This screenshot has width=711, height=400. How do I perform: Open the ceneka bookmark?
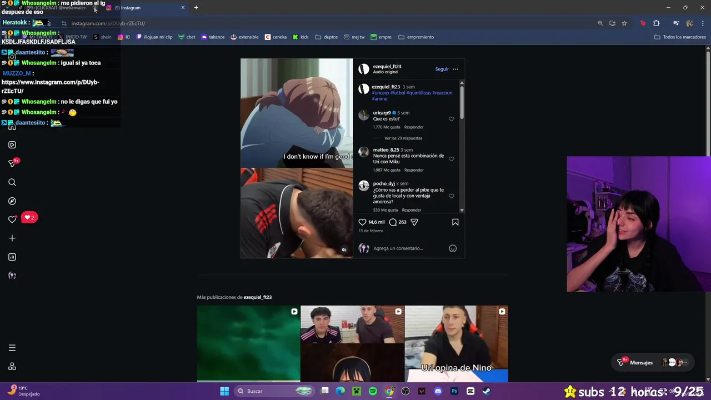pos(276,37)
